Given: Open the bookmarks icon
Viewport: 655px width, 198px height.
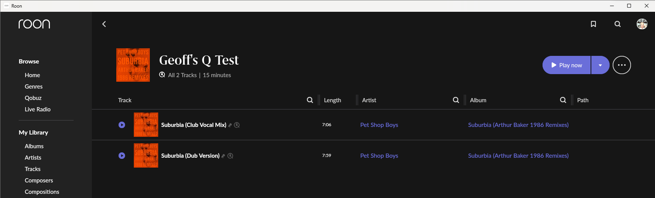Looking at the screenshot, I should coord(593,24).
